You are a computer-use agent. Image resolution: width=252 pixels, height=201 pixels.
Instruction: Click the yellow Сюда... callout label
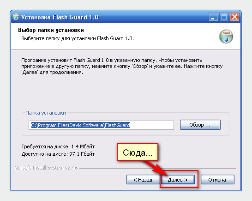tap(138, 152)
